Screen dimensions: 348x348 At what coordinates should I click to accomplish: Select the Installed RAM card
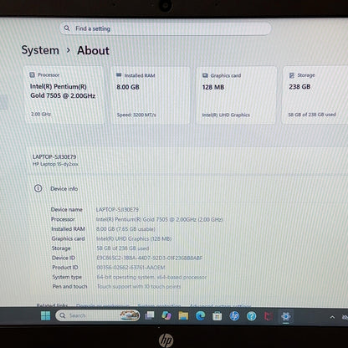[x=151, y=95]
